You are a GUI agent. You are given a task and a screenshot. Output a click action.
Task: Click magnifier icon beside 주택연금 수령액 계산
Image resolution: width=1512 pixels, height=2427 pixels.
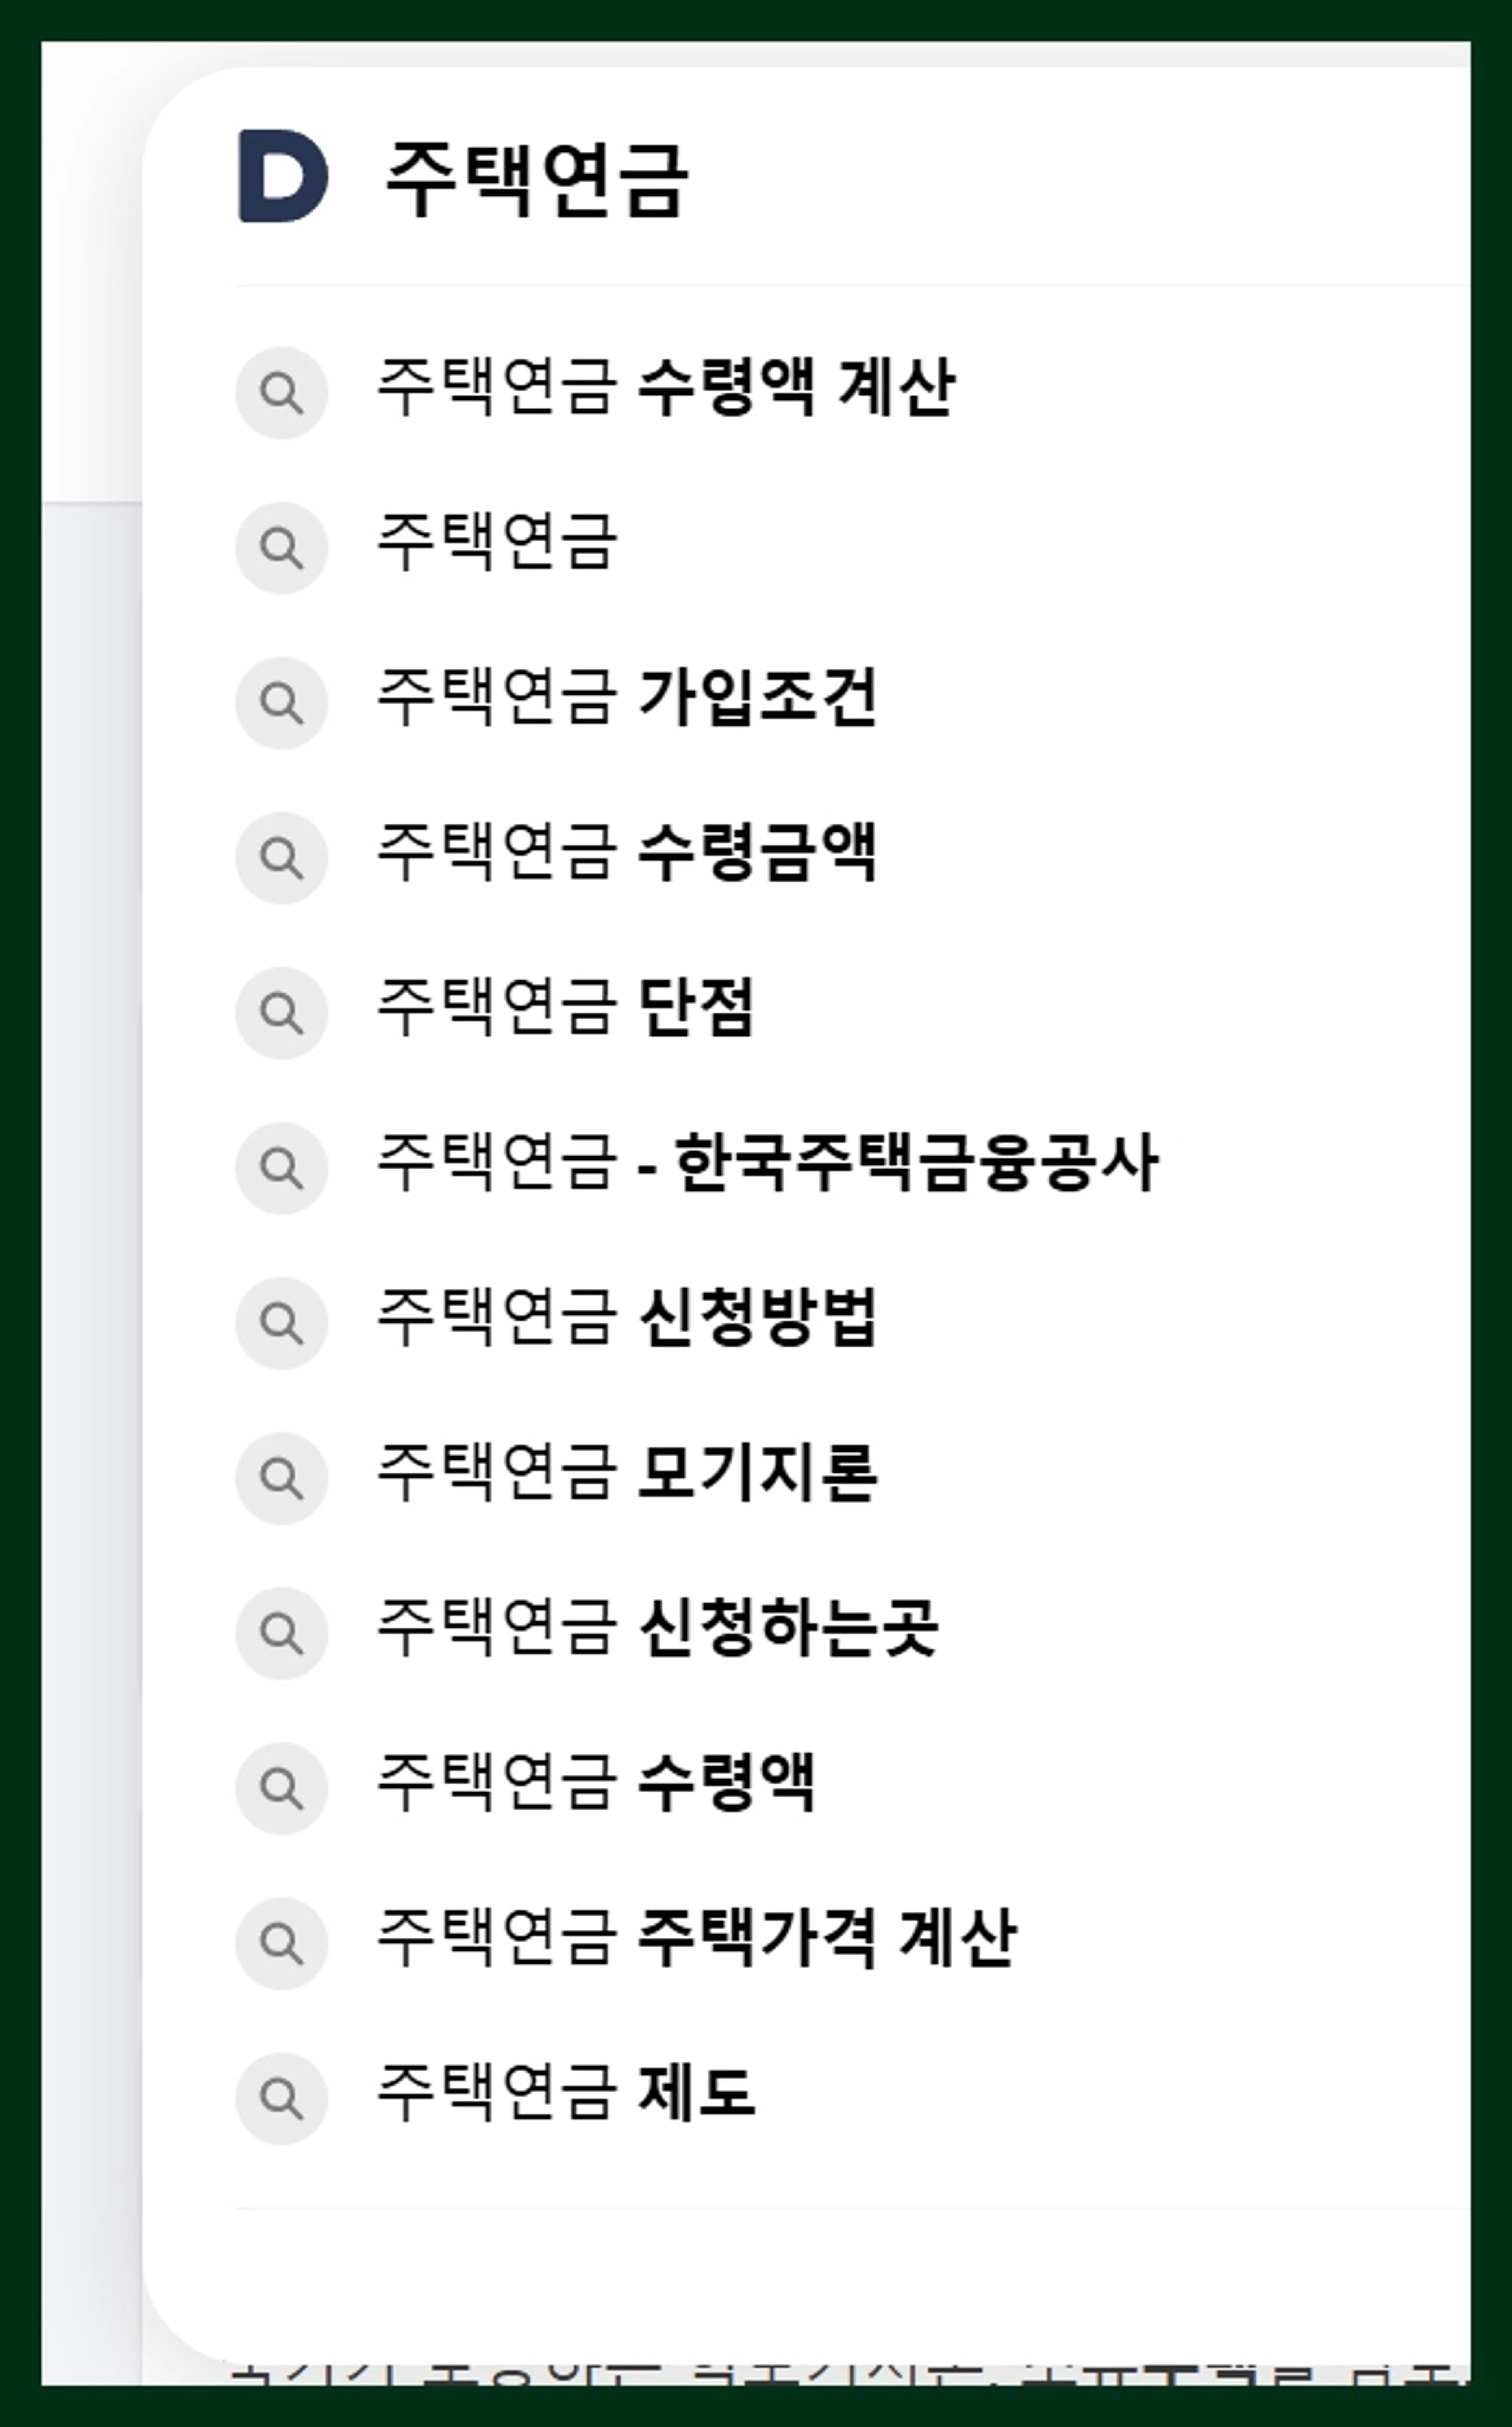pyautogui.click(x=282, y=393)
